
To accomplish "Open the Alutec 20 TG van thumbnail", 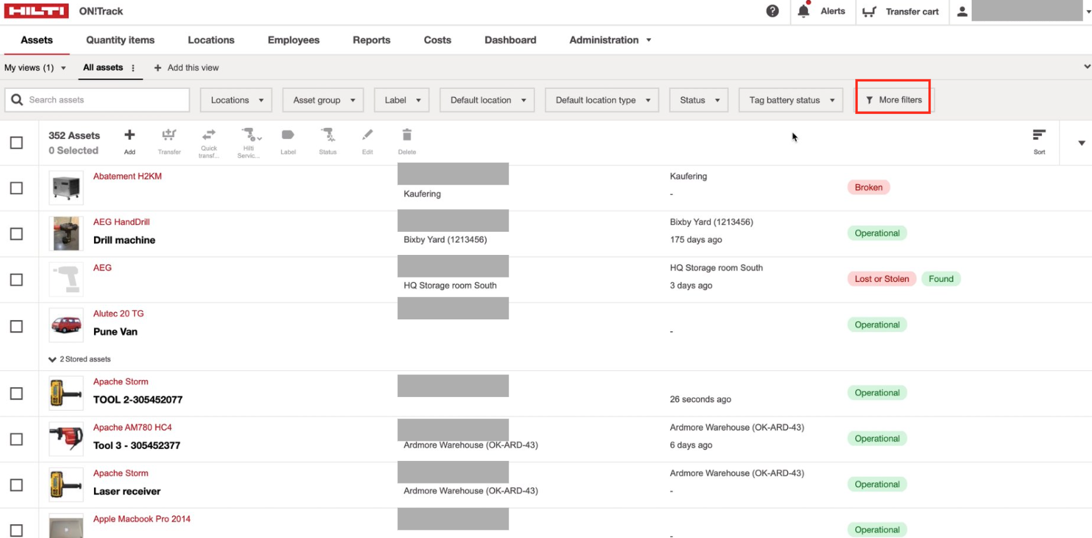I will (x=66, y=325).
